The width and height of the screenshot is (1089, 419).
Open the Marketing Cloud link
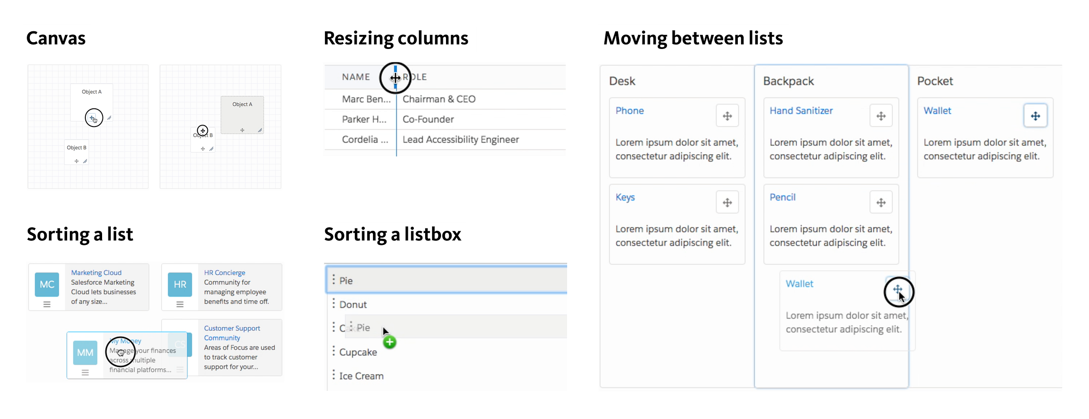click(96, 273)
